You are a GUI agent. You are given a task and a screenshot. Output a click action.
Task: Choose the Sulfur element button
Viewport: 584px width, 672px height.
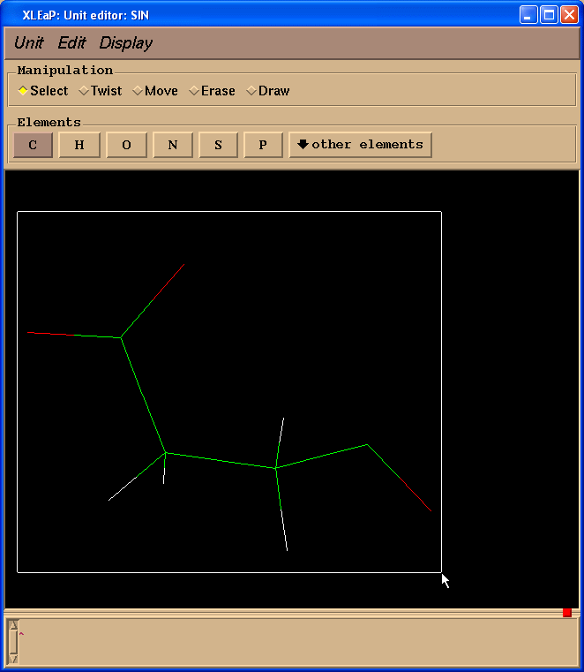point(219,145)
